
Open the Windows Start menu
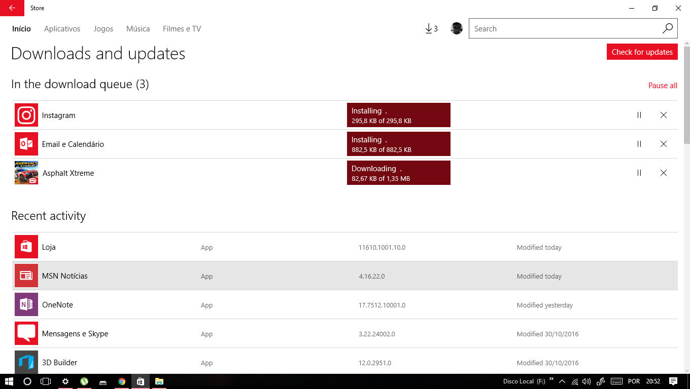pos(9,381)
